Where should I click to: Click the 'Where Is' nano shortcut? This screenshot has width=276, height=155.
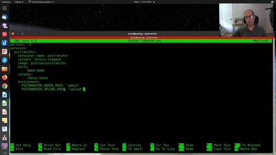tap(79, 145)
